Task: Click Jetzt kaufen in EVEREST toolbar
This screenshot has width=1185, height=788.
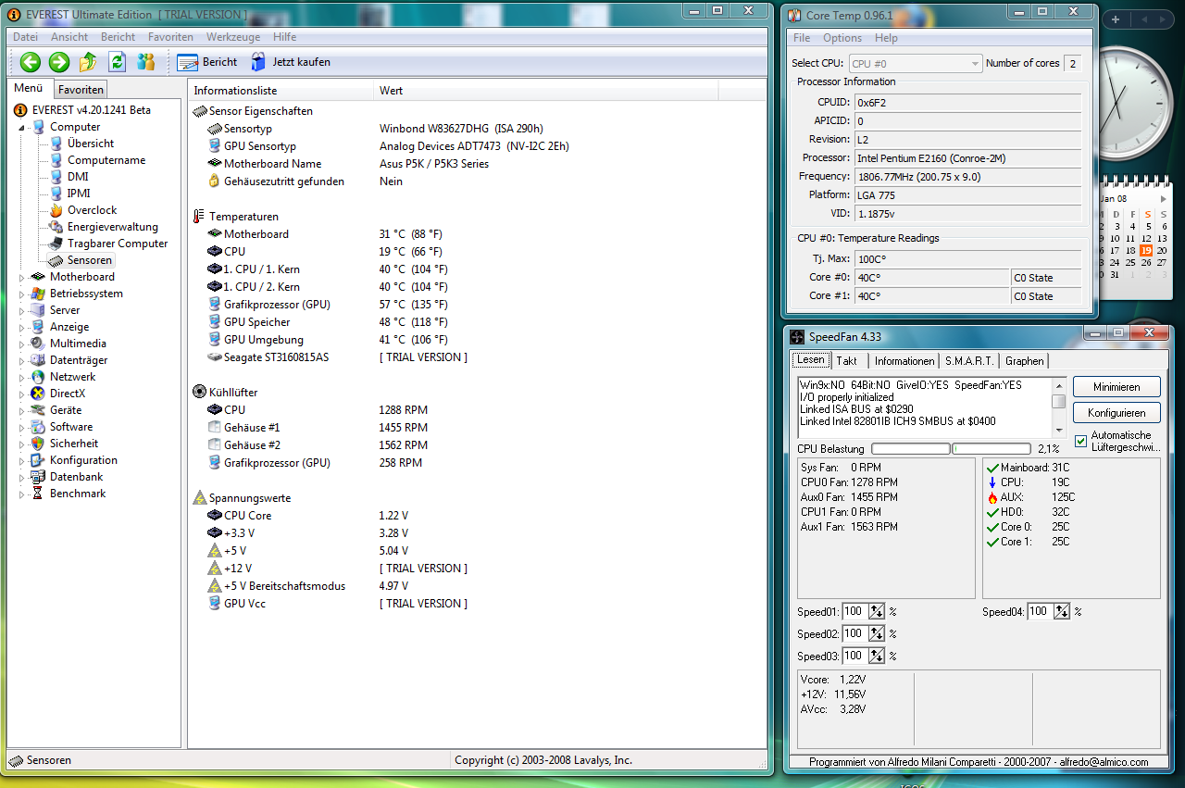Action: (x=291, y=62)
